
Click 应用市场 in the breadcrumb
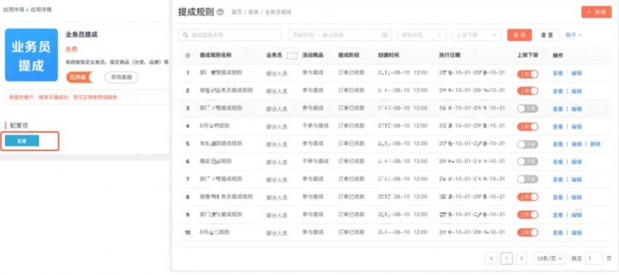(x=13, y=9)
